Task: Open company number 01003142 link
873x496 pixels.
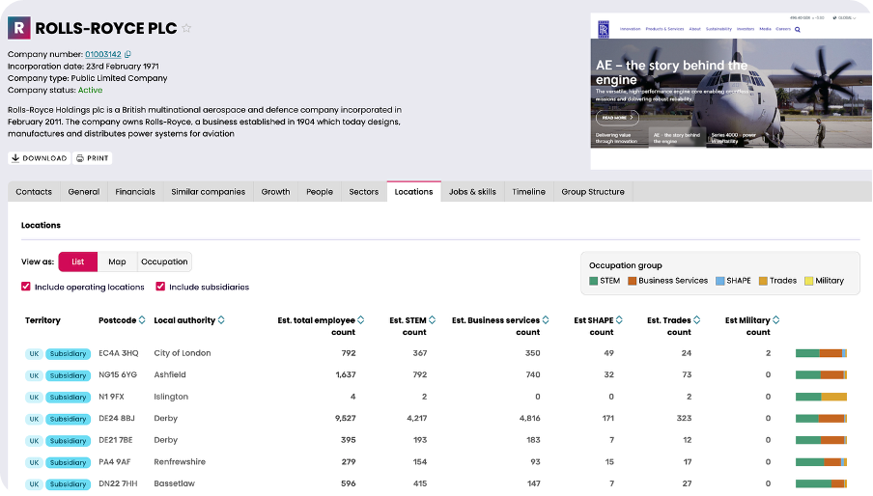Action: (x=102, y=54)
